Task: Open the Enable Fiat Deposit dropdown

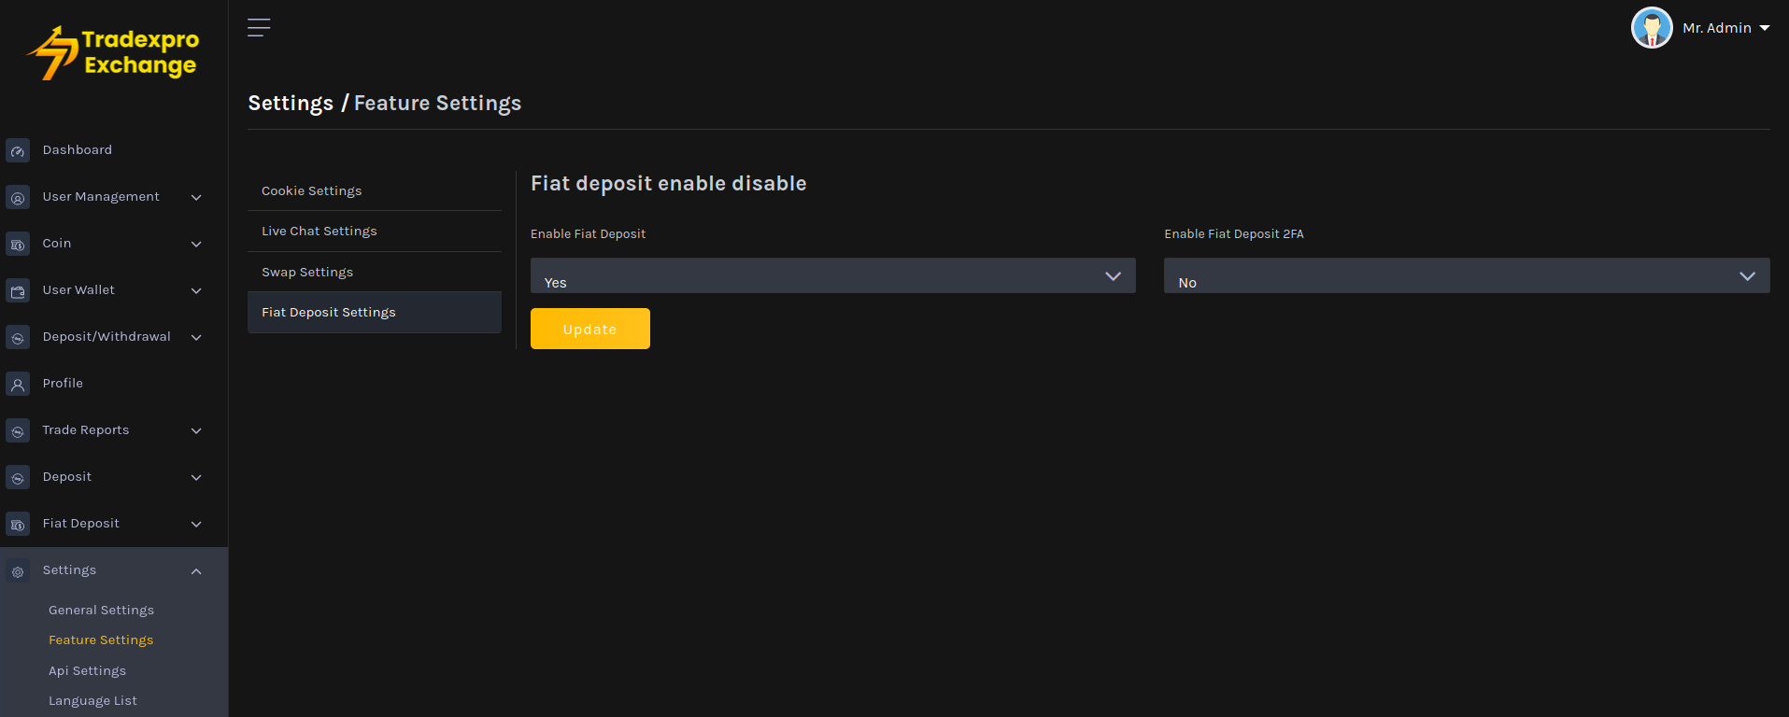Action: [832, 276]
